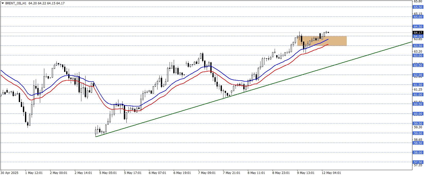Click the 5 May 17:01 time label

[133, 173]
